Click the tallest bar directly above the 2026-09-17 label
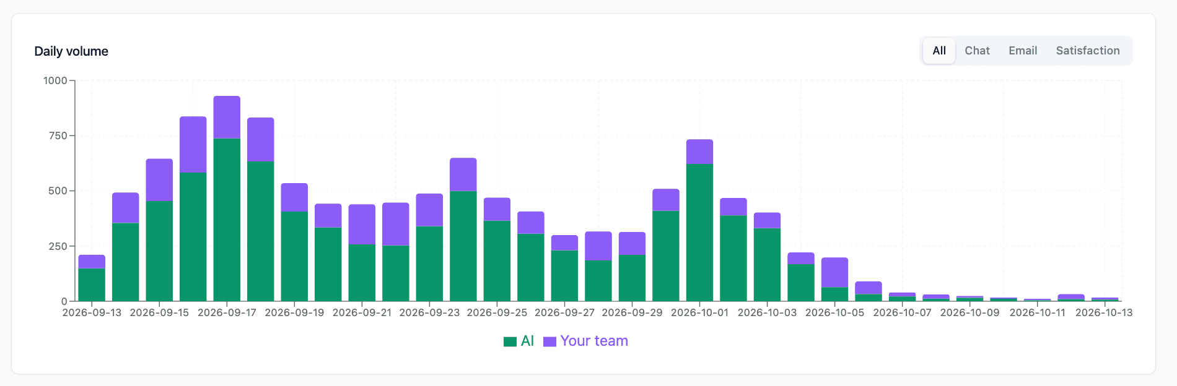This screenshot has height=386, width=1177. point(227,199)
